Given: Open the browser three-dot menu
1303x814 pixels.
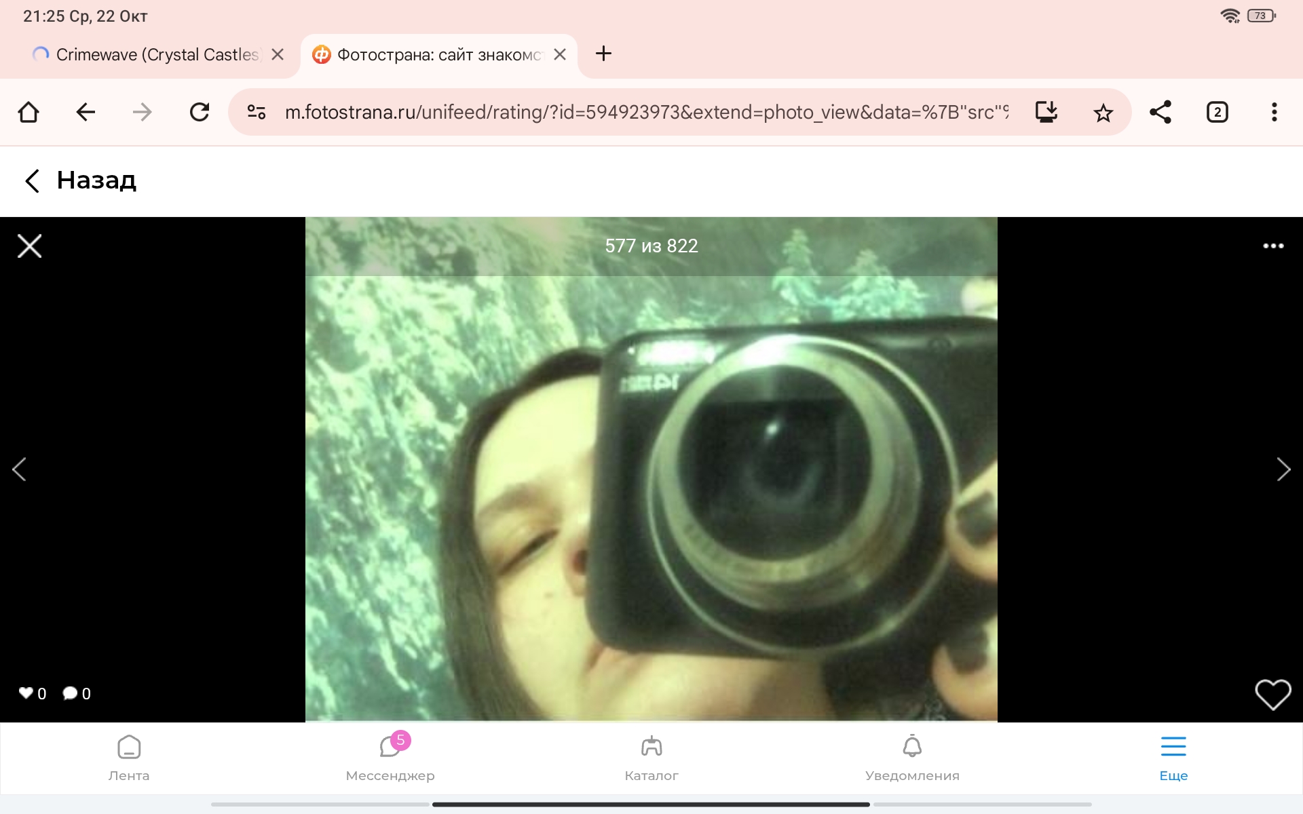Looking at the screenshot, I should (1274, 112).
